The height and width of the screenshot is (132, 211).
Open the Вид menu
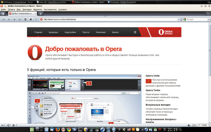point(18,10)
